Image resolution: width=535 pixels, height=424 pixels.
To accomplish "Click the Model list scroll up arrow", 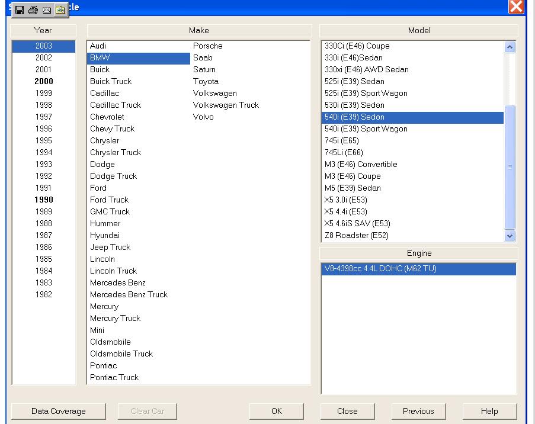I will pos(510,47).
